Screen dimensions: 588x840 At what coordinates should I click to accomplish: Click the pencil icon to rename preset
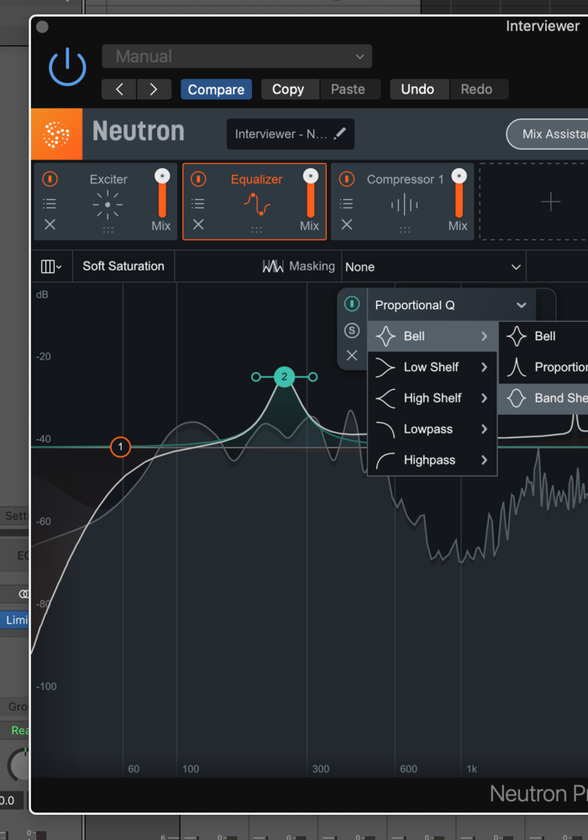click(x=340, y=134)
